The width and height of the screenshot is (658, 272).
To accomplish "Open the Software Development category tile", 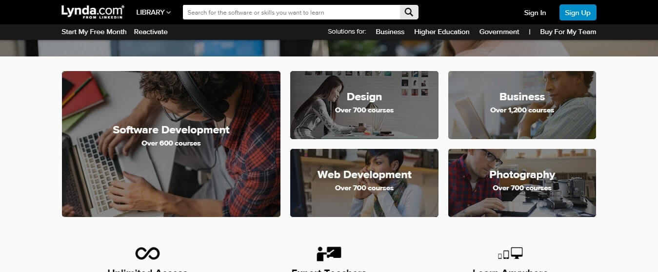I will pyautogui.click(x=171, y=144).
